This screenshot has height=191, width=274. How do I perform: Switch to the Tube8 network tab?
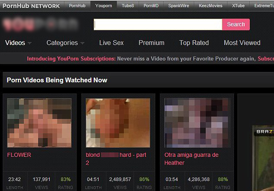coord(128,6)
